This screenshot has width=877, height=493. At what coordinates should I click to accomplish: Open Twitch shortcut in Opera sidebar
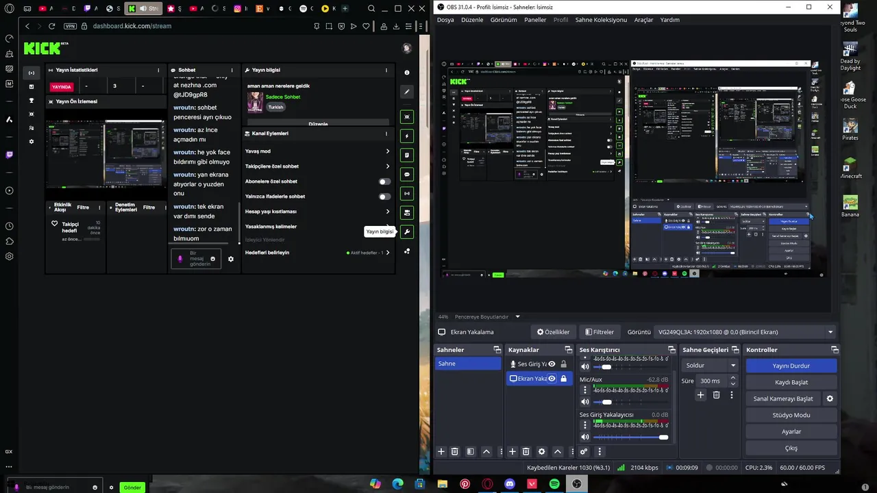[x=9, y=155]
